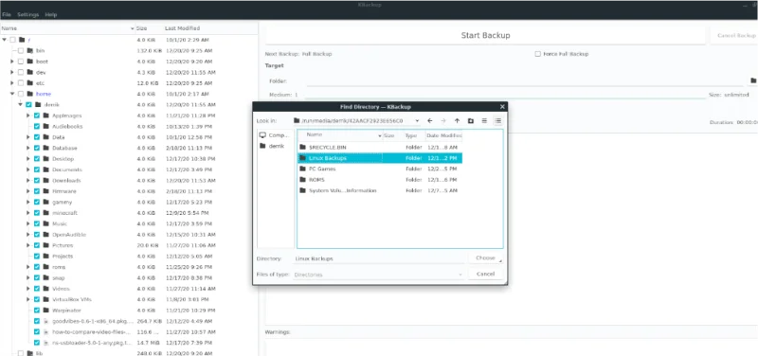Open the Files of type dropdown
758x356 pixels.
click(x=460, y=275)
